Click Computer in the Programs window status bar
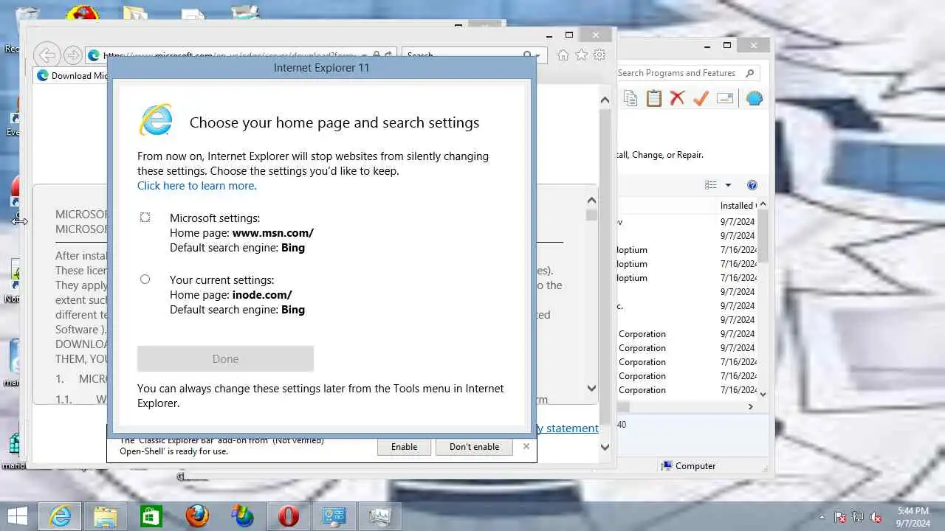 coord(688,466)
